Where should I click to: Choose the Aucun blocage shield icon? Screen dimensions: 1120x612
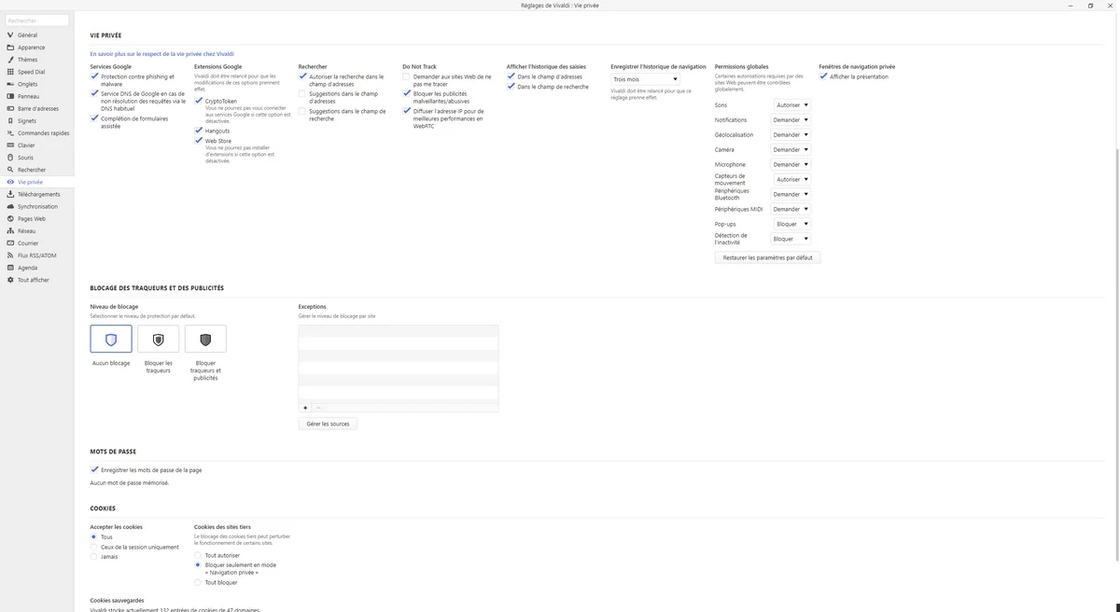tap(111, 340)
